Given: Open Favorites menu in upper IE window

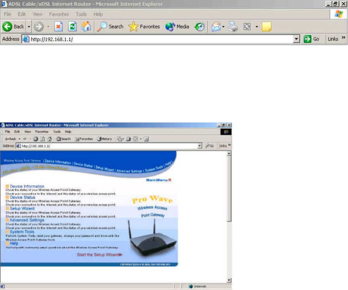Looking at the screenshot, I should [59, 14].
